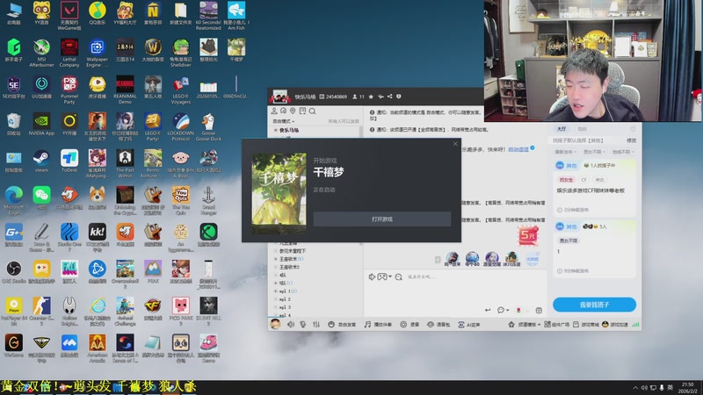Open channel info icon in YY header
Image resolution: width=703 pixels, height=395 pixels.
point(399,97)
